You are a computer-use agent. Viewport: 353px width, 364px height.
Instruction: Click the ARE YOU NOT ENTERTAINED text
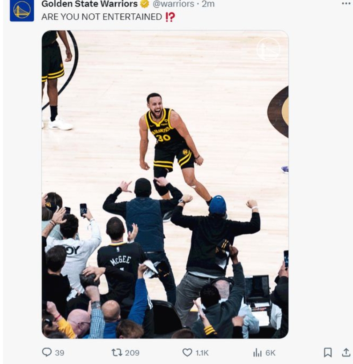point(101,17)
